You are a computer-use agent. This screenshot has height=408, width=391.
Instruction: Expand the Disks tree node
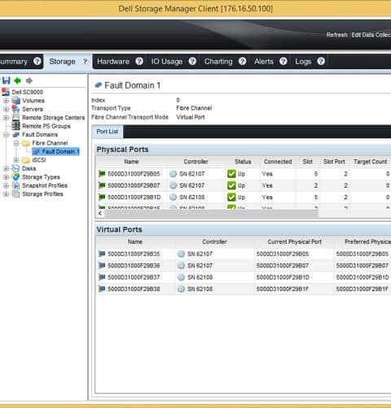6,168
